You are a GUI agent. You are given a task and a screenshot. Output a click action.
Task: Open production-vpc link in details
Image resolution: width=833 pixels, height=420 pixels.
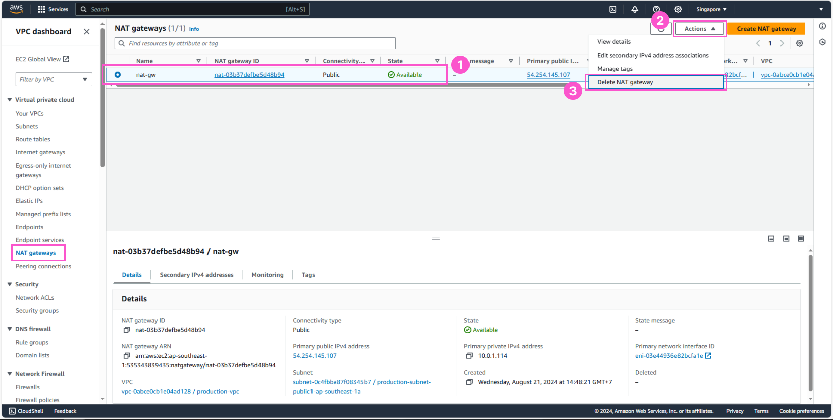pos(180,392)
